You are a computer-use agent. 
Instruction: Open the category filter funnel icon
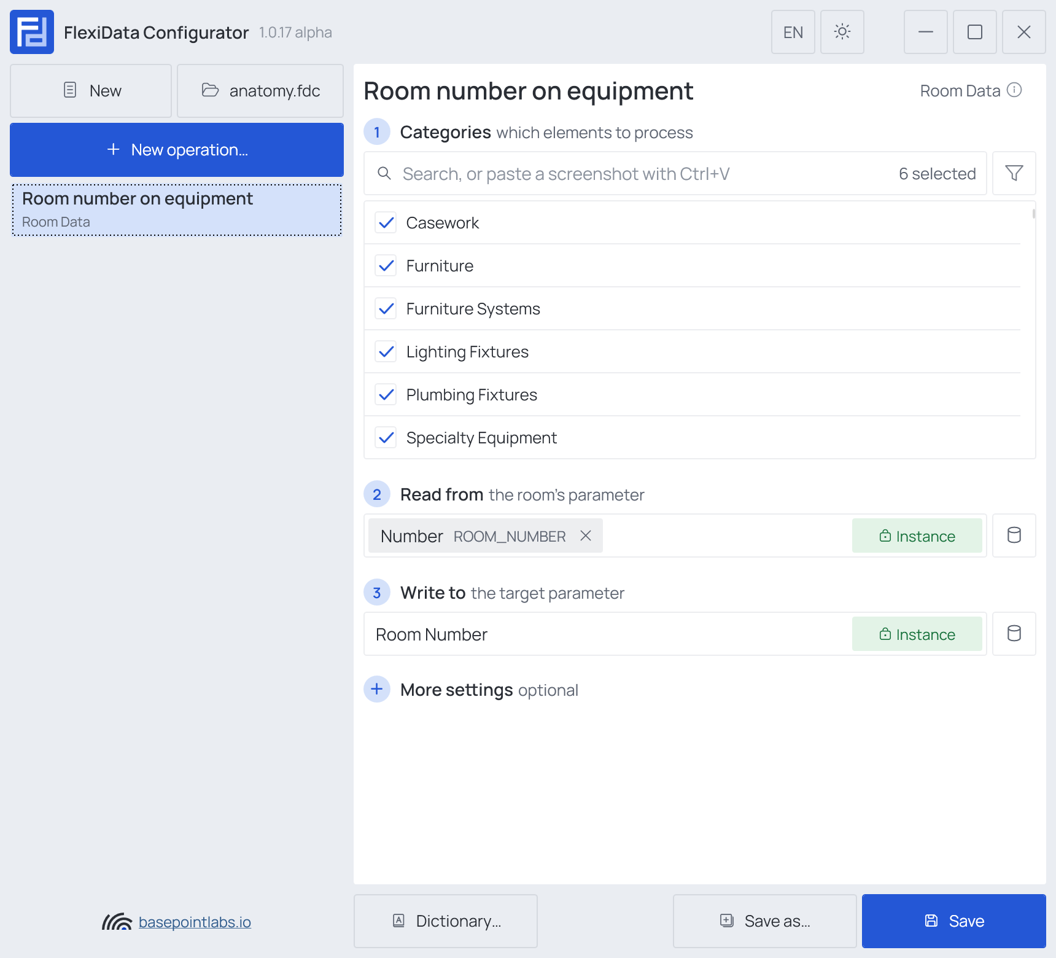[x=1014, y=173]
